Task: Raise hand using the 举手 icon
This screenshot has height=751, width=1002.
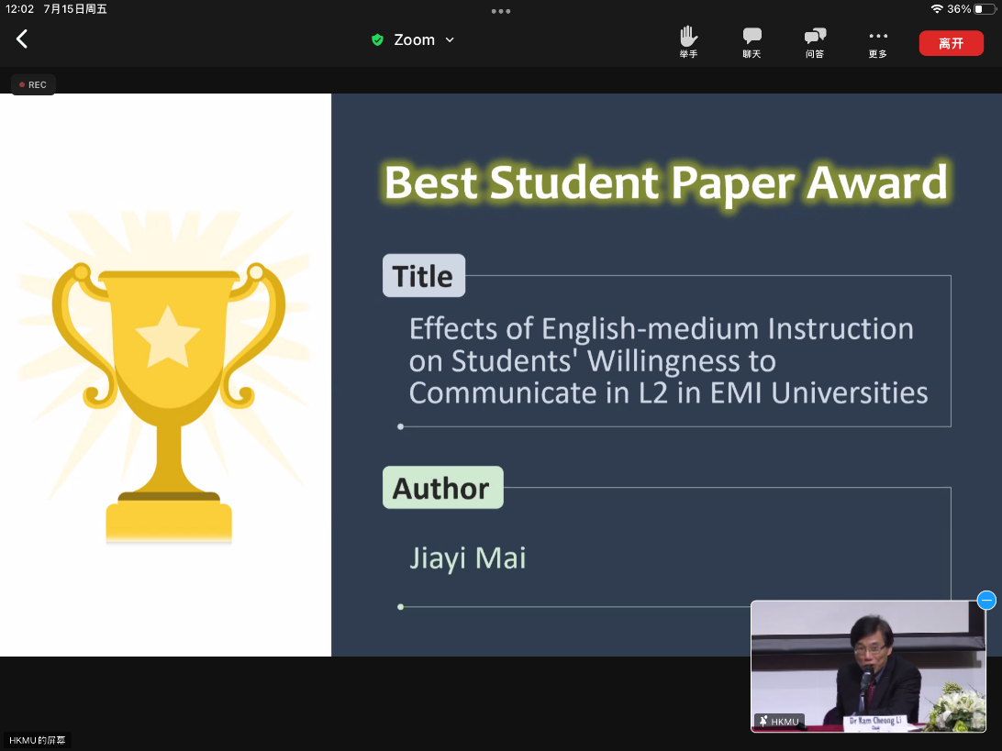Action: tap(688, 42)
